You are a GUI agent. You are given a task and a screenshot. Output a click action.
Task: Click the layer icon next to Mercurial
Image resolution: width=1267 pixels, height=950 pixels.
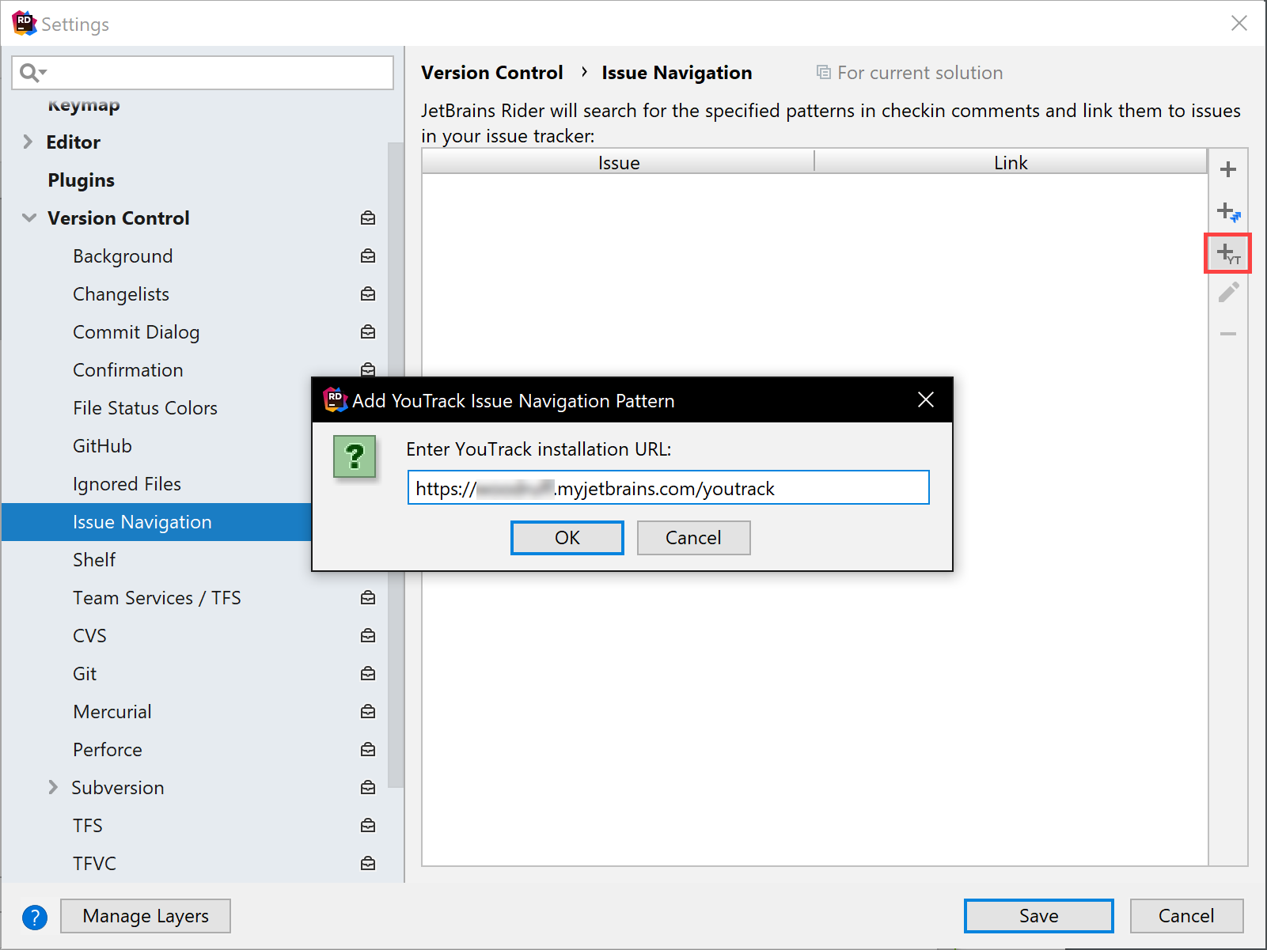click(368, 711)
